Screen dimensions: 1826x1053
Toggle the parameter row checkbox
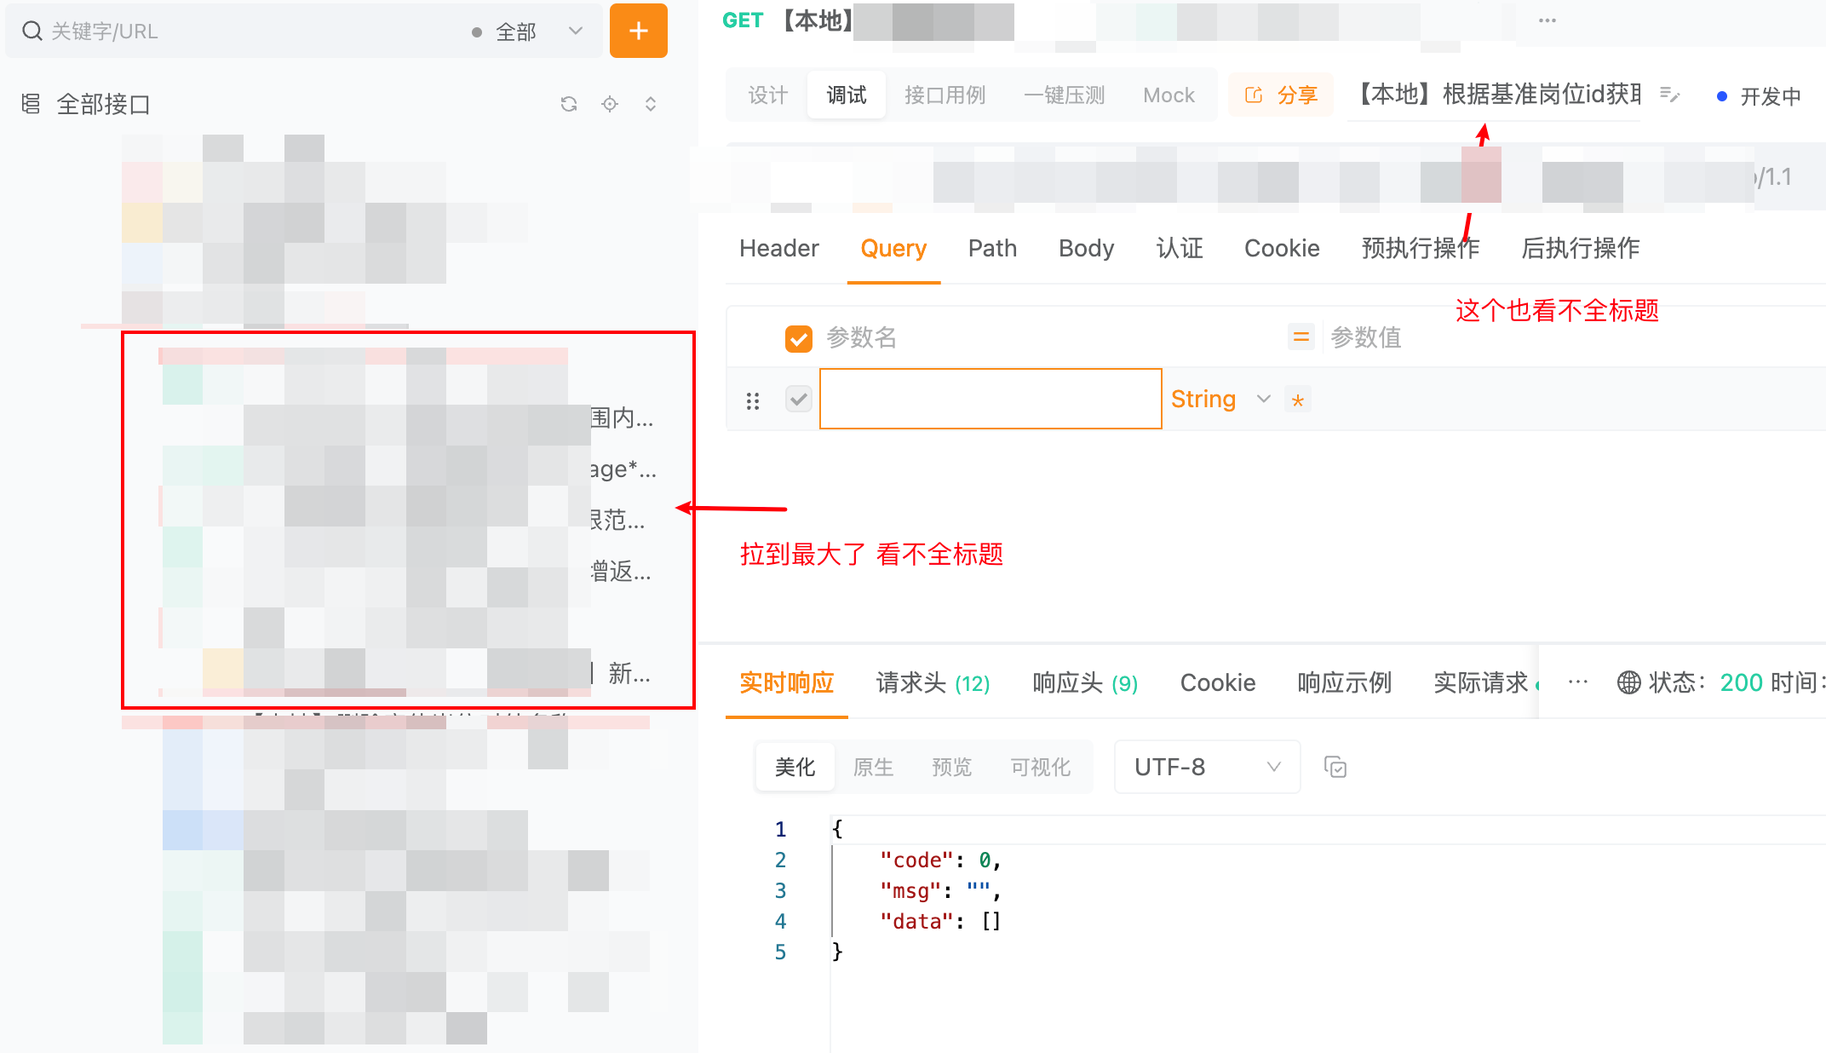(x=798, y=399)
